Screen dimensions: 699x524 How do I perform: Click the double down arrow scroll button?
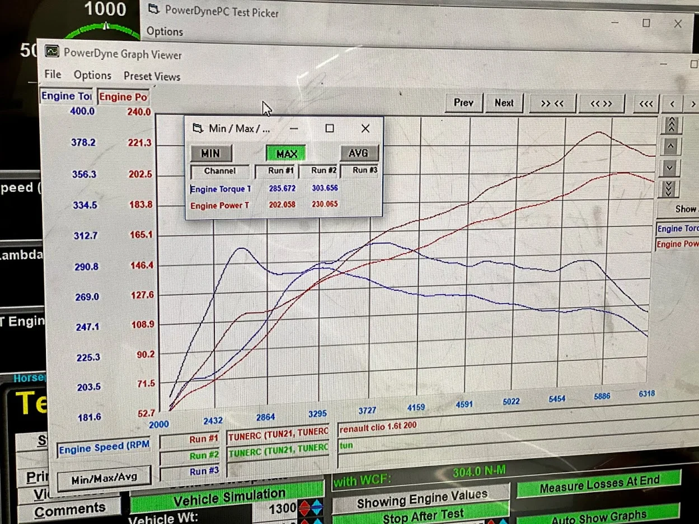coord(669,189)
